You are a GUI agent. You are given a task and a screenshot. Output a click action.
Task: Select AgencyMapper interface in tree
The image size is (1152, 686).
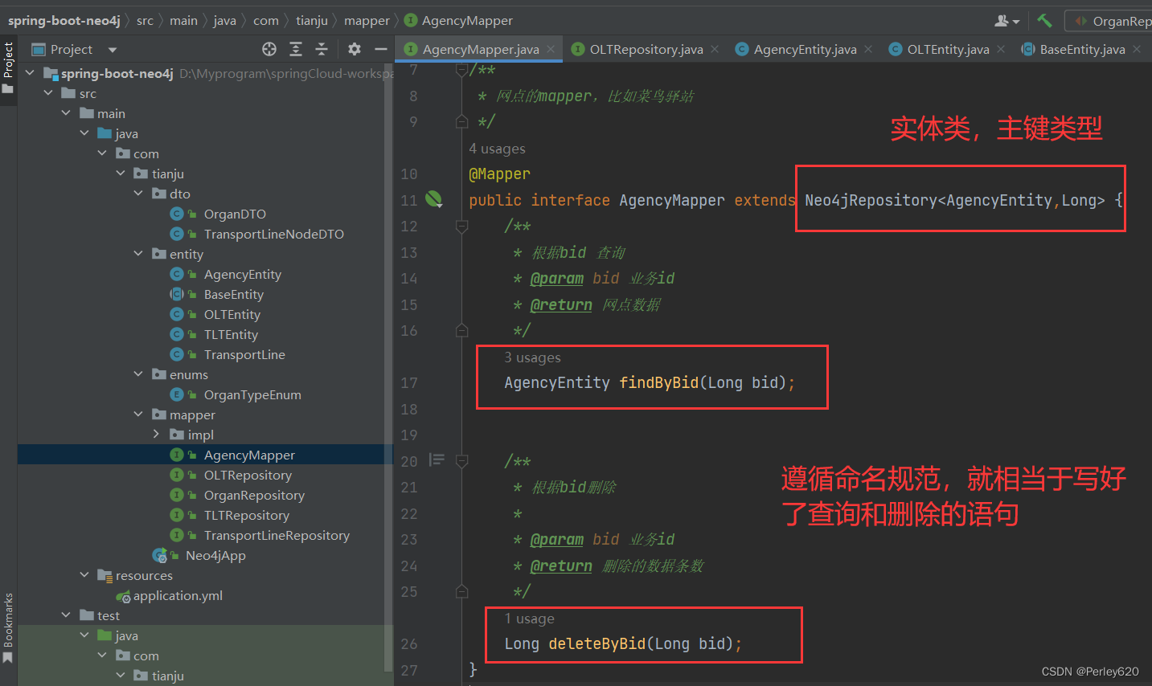tap(249, 455)
